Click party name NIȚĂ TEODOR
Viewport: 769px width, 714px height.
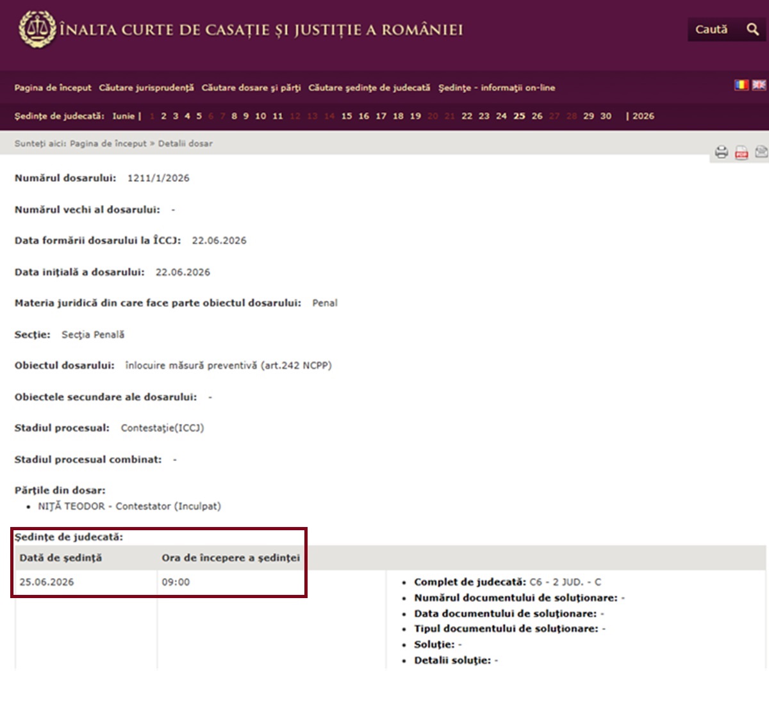(x=71, y=506)
